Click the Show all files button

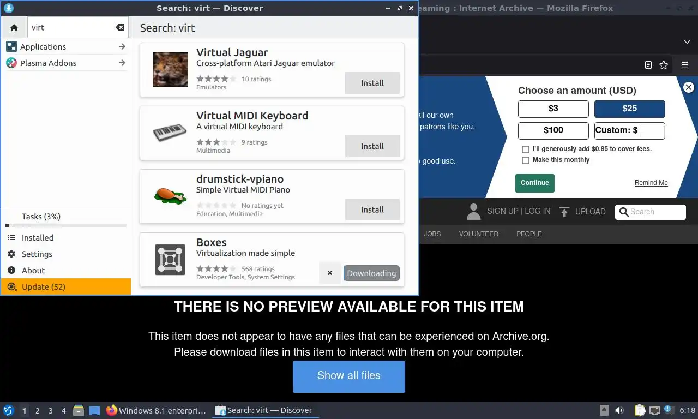click(349, 376)
